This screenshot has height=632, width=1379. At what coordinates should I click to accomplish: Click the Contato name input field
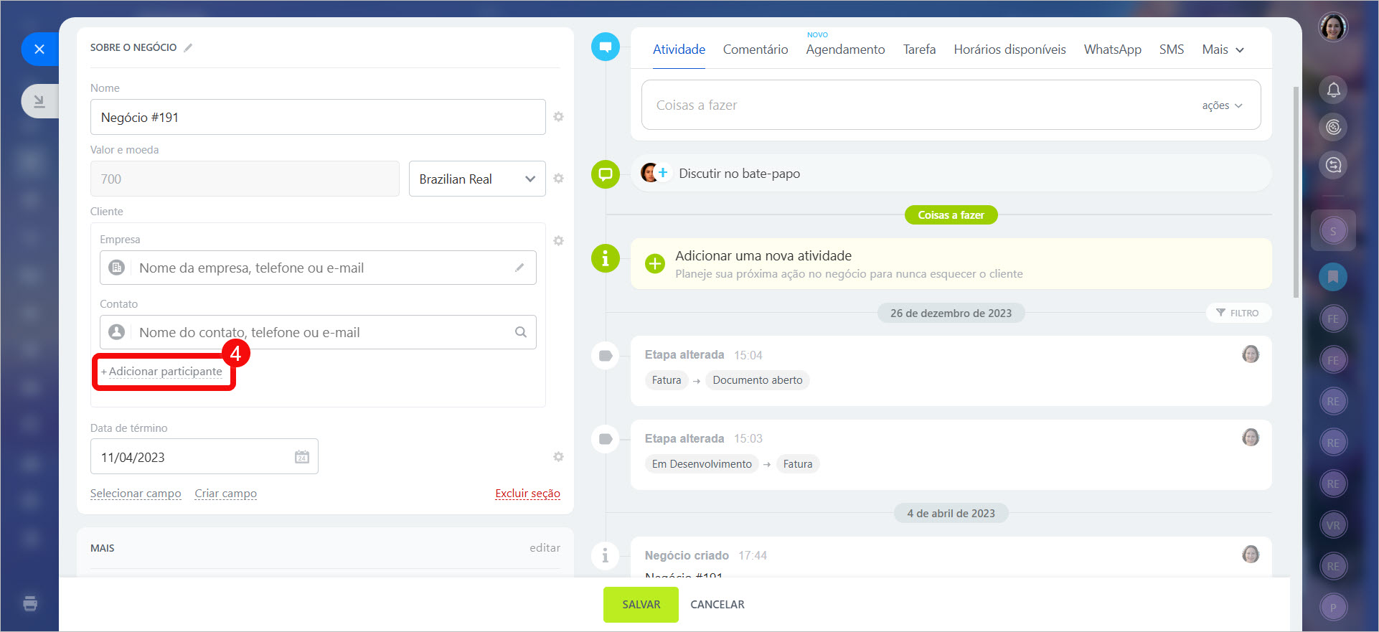click(x=318, y=332)
